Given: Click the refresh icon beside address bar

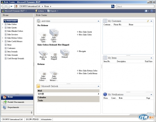Looking at the screenshot, I should point(113,6).
